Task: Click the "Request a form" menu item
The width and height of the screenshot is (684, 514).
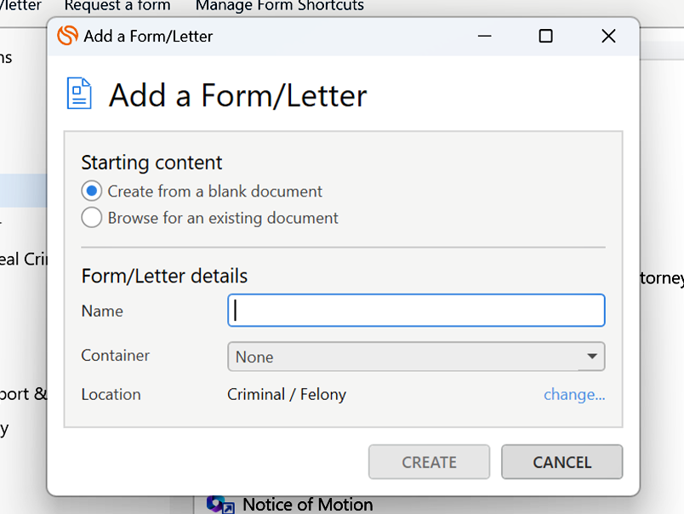Action: [x=117, y=7]
